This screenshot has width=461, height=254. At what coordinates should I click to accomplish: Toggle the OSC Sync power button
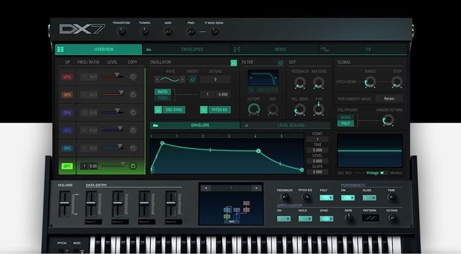click(x=158, y=110)
